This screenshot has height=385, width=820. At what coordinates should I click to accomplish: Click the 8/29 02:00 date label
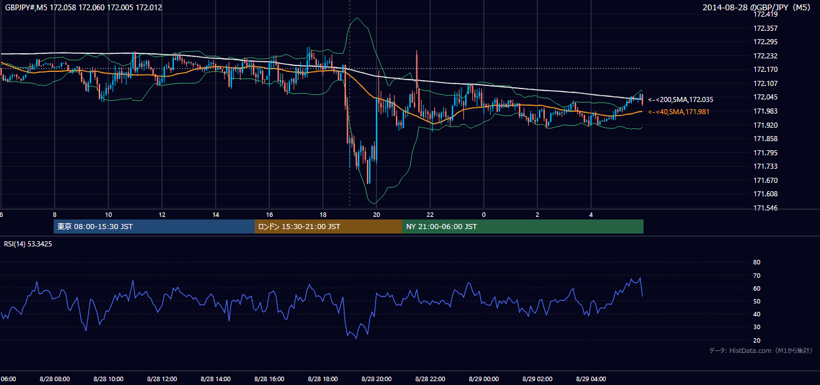(538, 379)
